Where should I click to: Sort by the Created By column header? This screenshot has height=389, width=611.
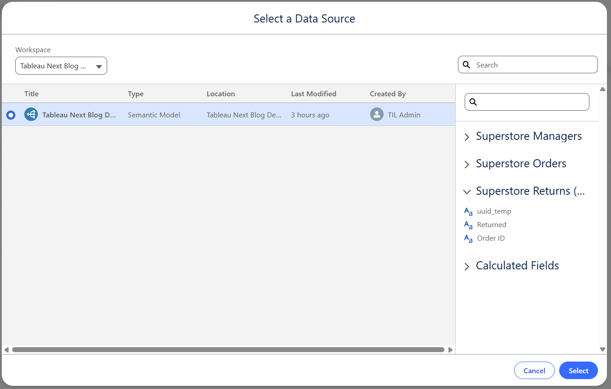point(388,94)
